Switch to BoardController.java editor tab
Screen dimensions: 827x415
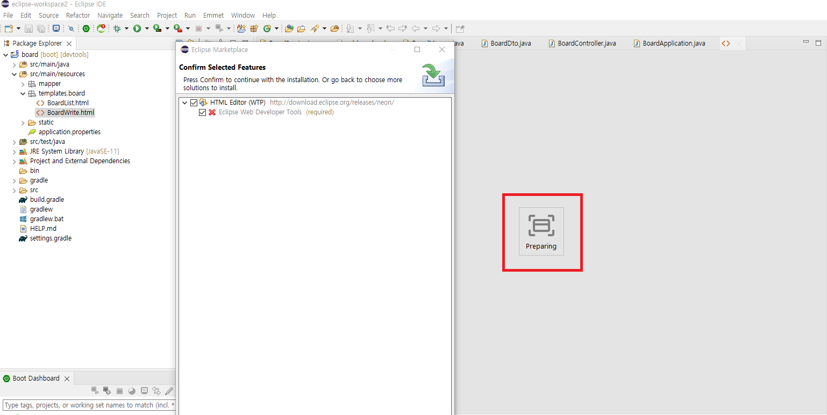[582, 43]
